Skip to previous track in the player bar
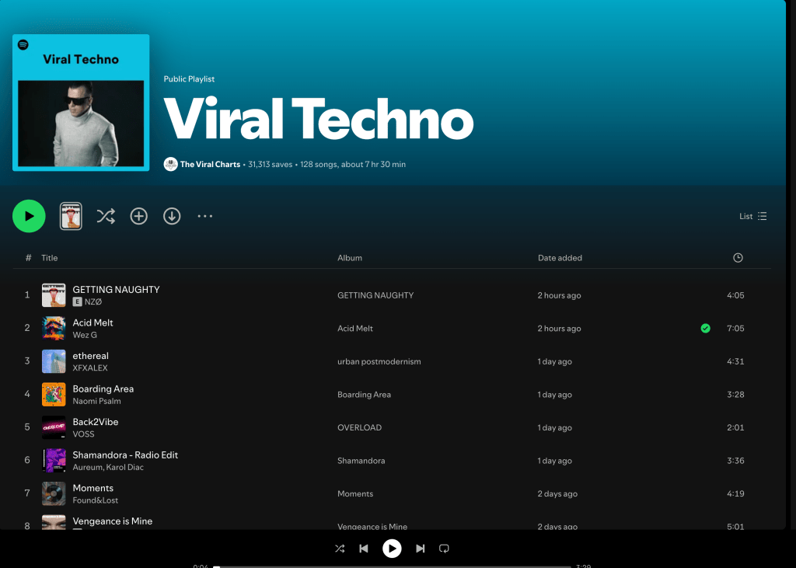The height and width of the screenshot is (568, 796). 364,549
